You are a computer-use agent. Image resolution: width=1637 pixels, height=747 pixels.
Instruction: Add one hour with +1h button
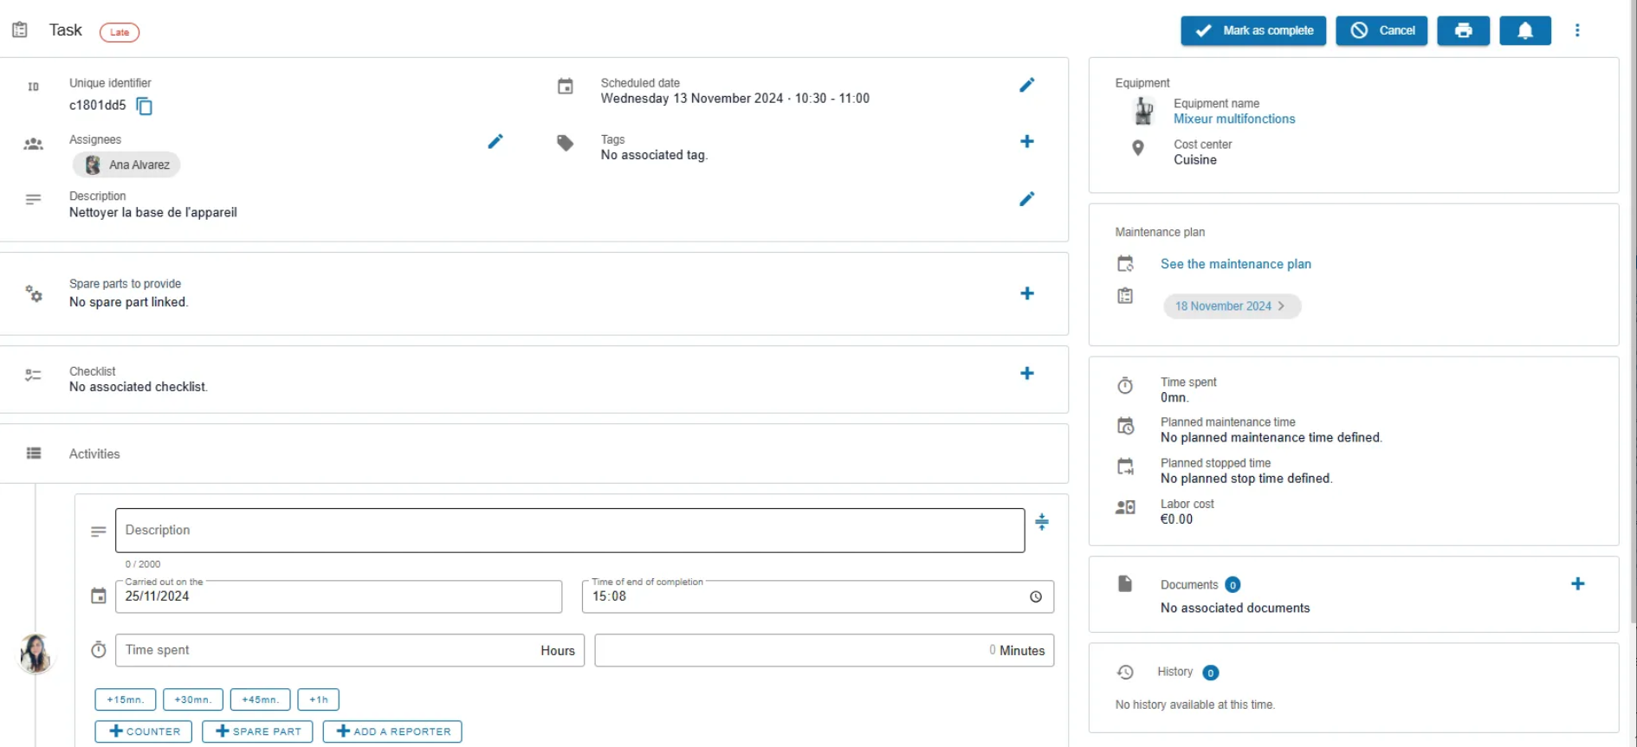click(x=319, y=699)
